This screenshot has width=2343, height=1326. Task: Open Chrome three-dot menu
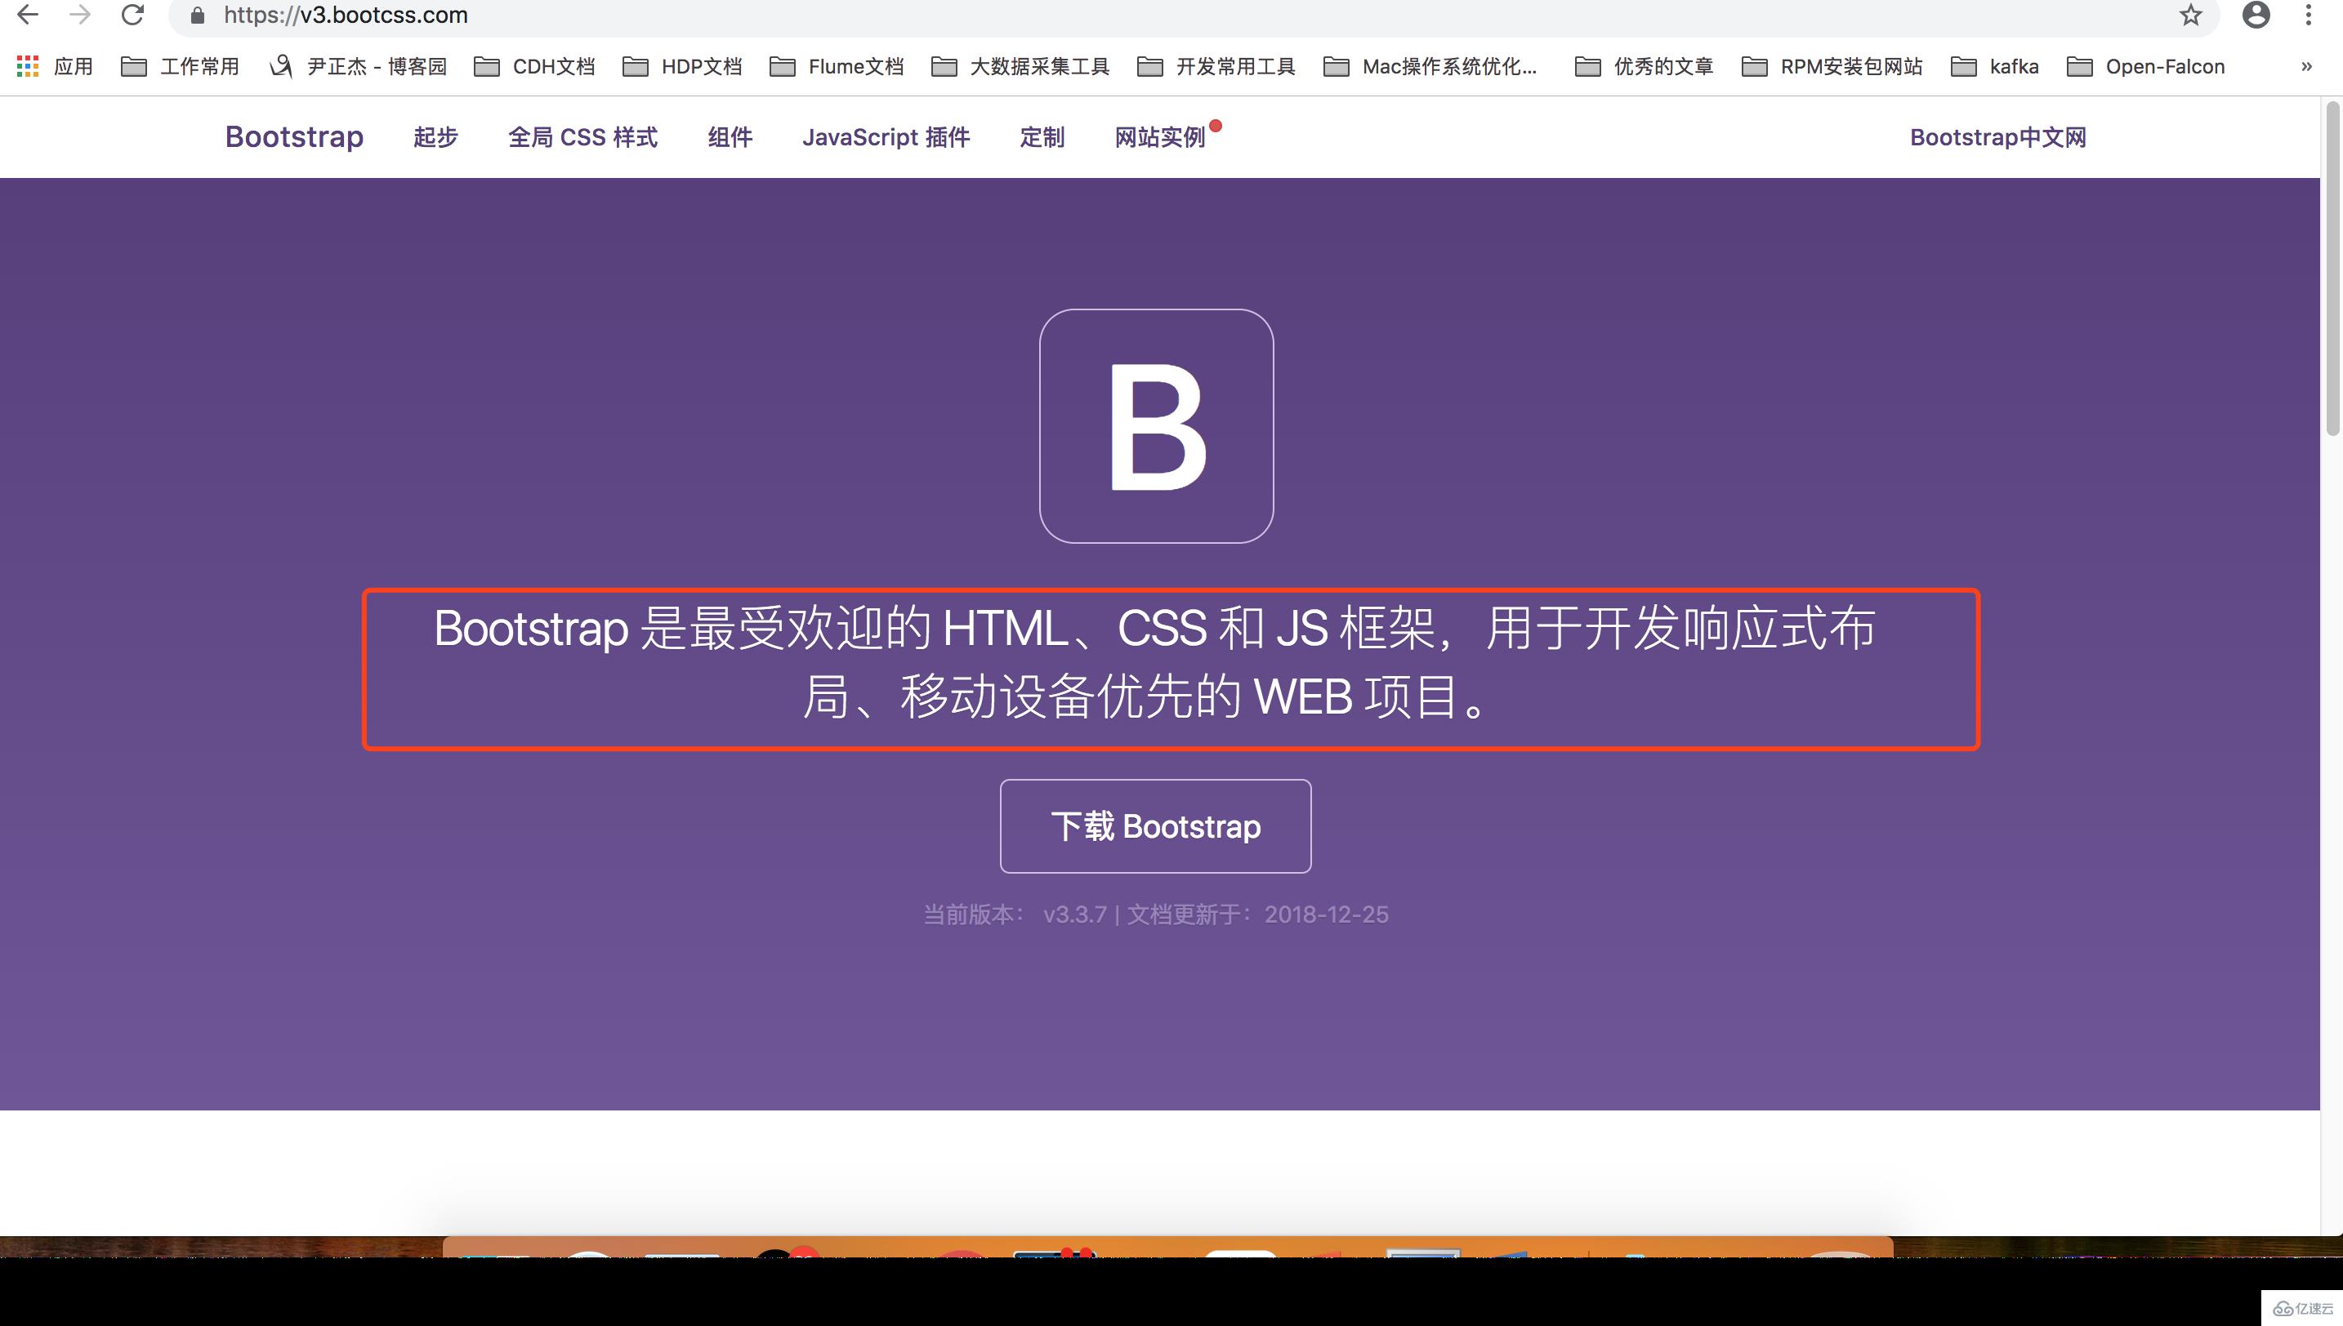[x=2309, y=15]
